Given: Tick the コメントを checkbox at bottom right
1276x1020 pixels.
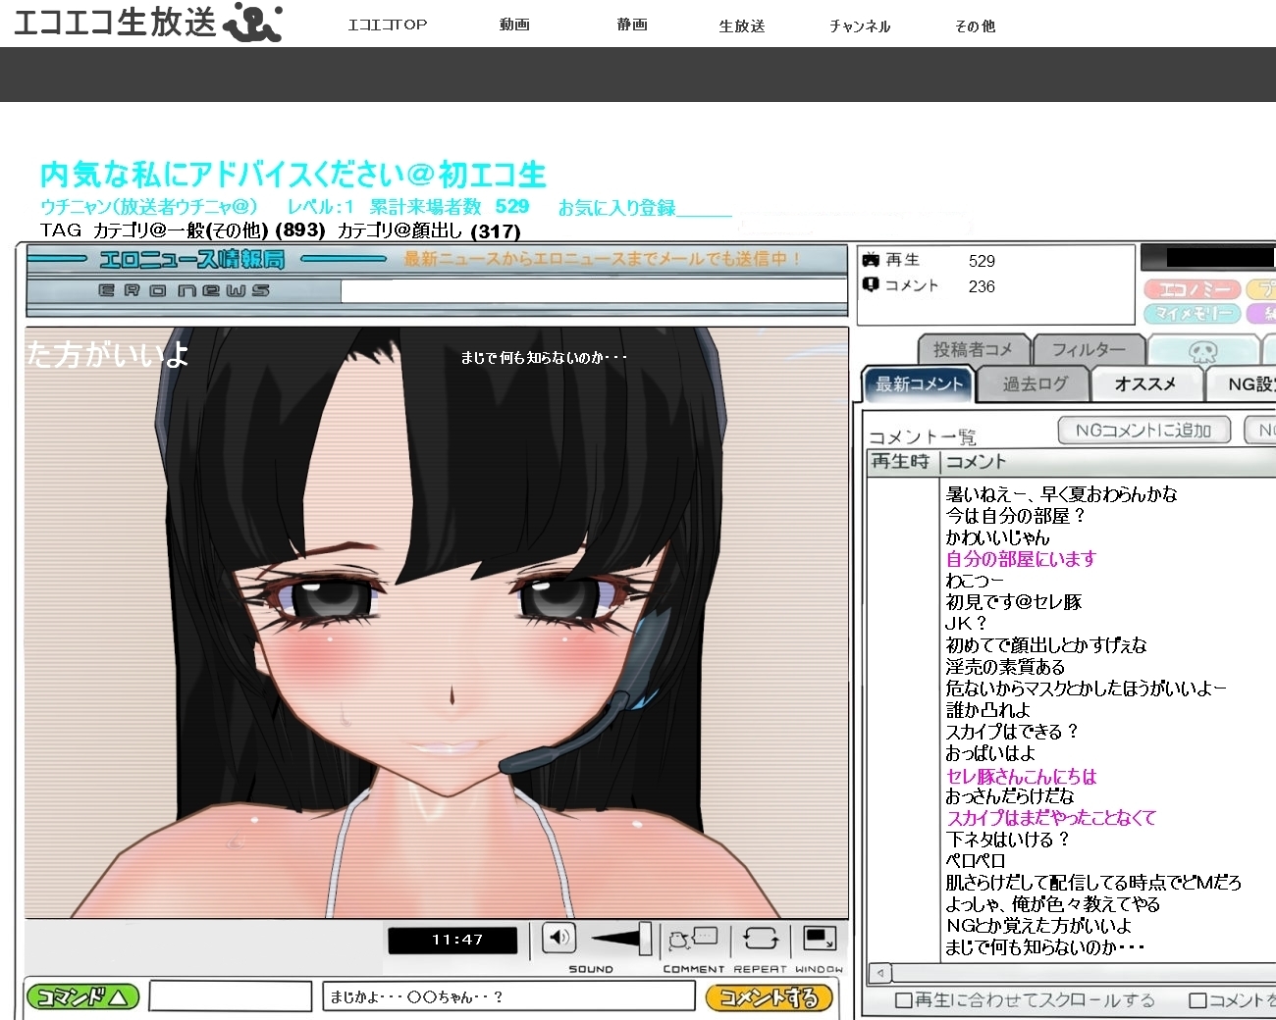Looking at the screenshot, I should point(1197,1000).
